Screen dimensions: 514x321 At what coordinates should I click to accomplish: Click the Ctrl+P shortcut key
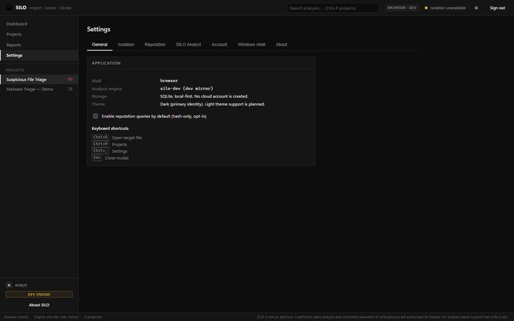click(100, 144)
